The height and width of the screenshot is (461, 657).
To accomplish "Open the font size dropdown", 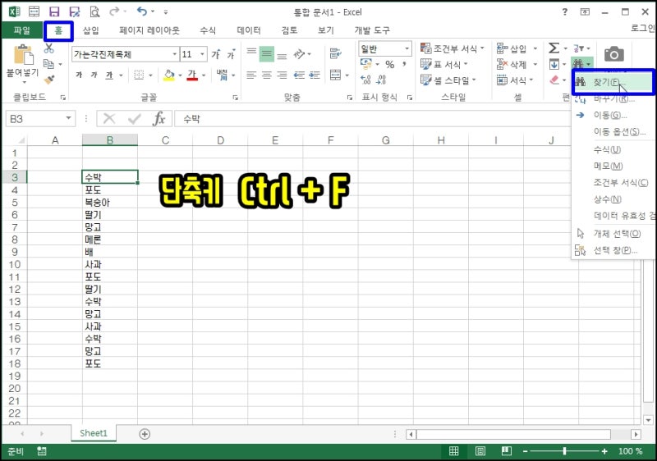I will [x=202, y=54].
